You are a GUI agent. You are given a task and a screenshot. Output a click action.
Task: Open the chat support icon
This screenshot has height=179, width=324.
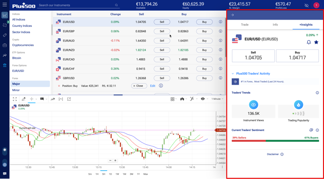(4, 174)
